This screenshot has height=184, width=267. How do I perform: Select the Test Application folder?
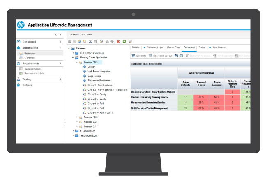coord(88,135)
